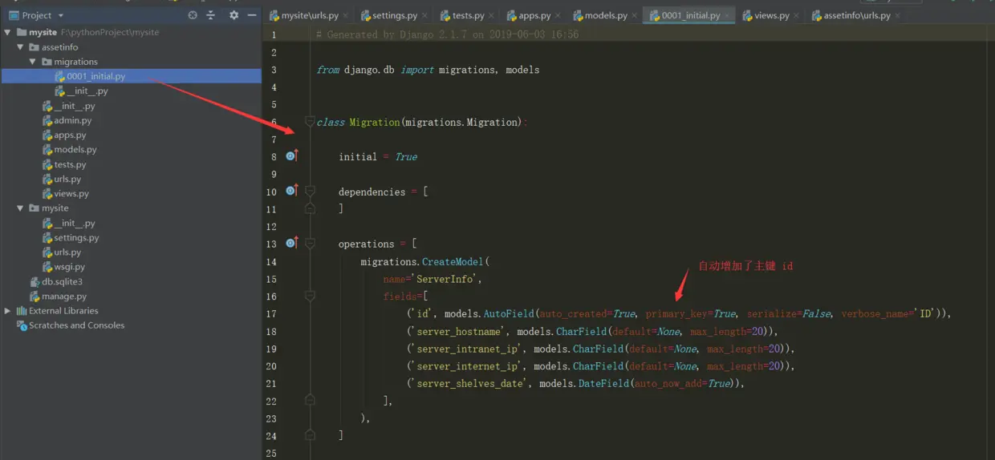The height and width of the screenshot is (460, 995).
Task: Collapse the root mysite project folder
Action: pos(8,33)
